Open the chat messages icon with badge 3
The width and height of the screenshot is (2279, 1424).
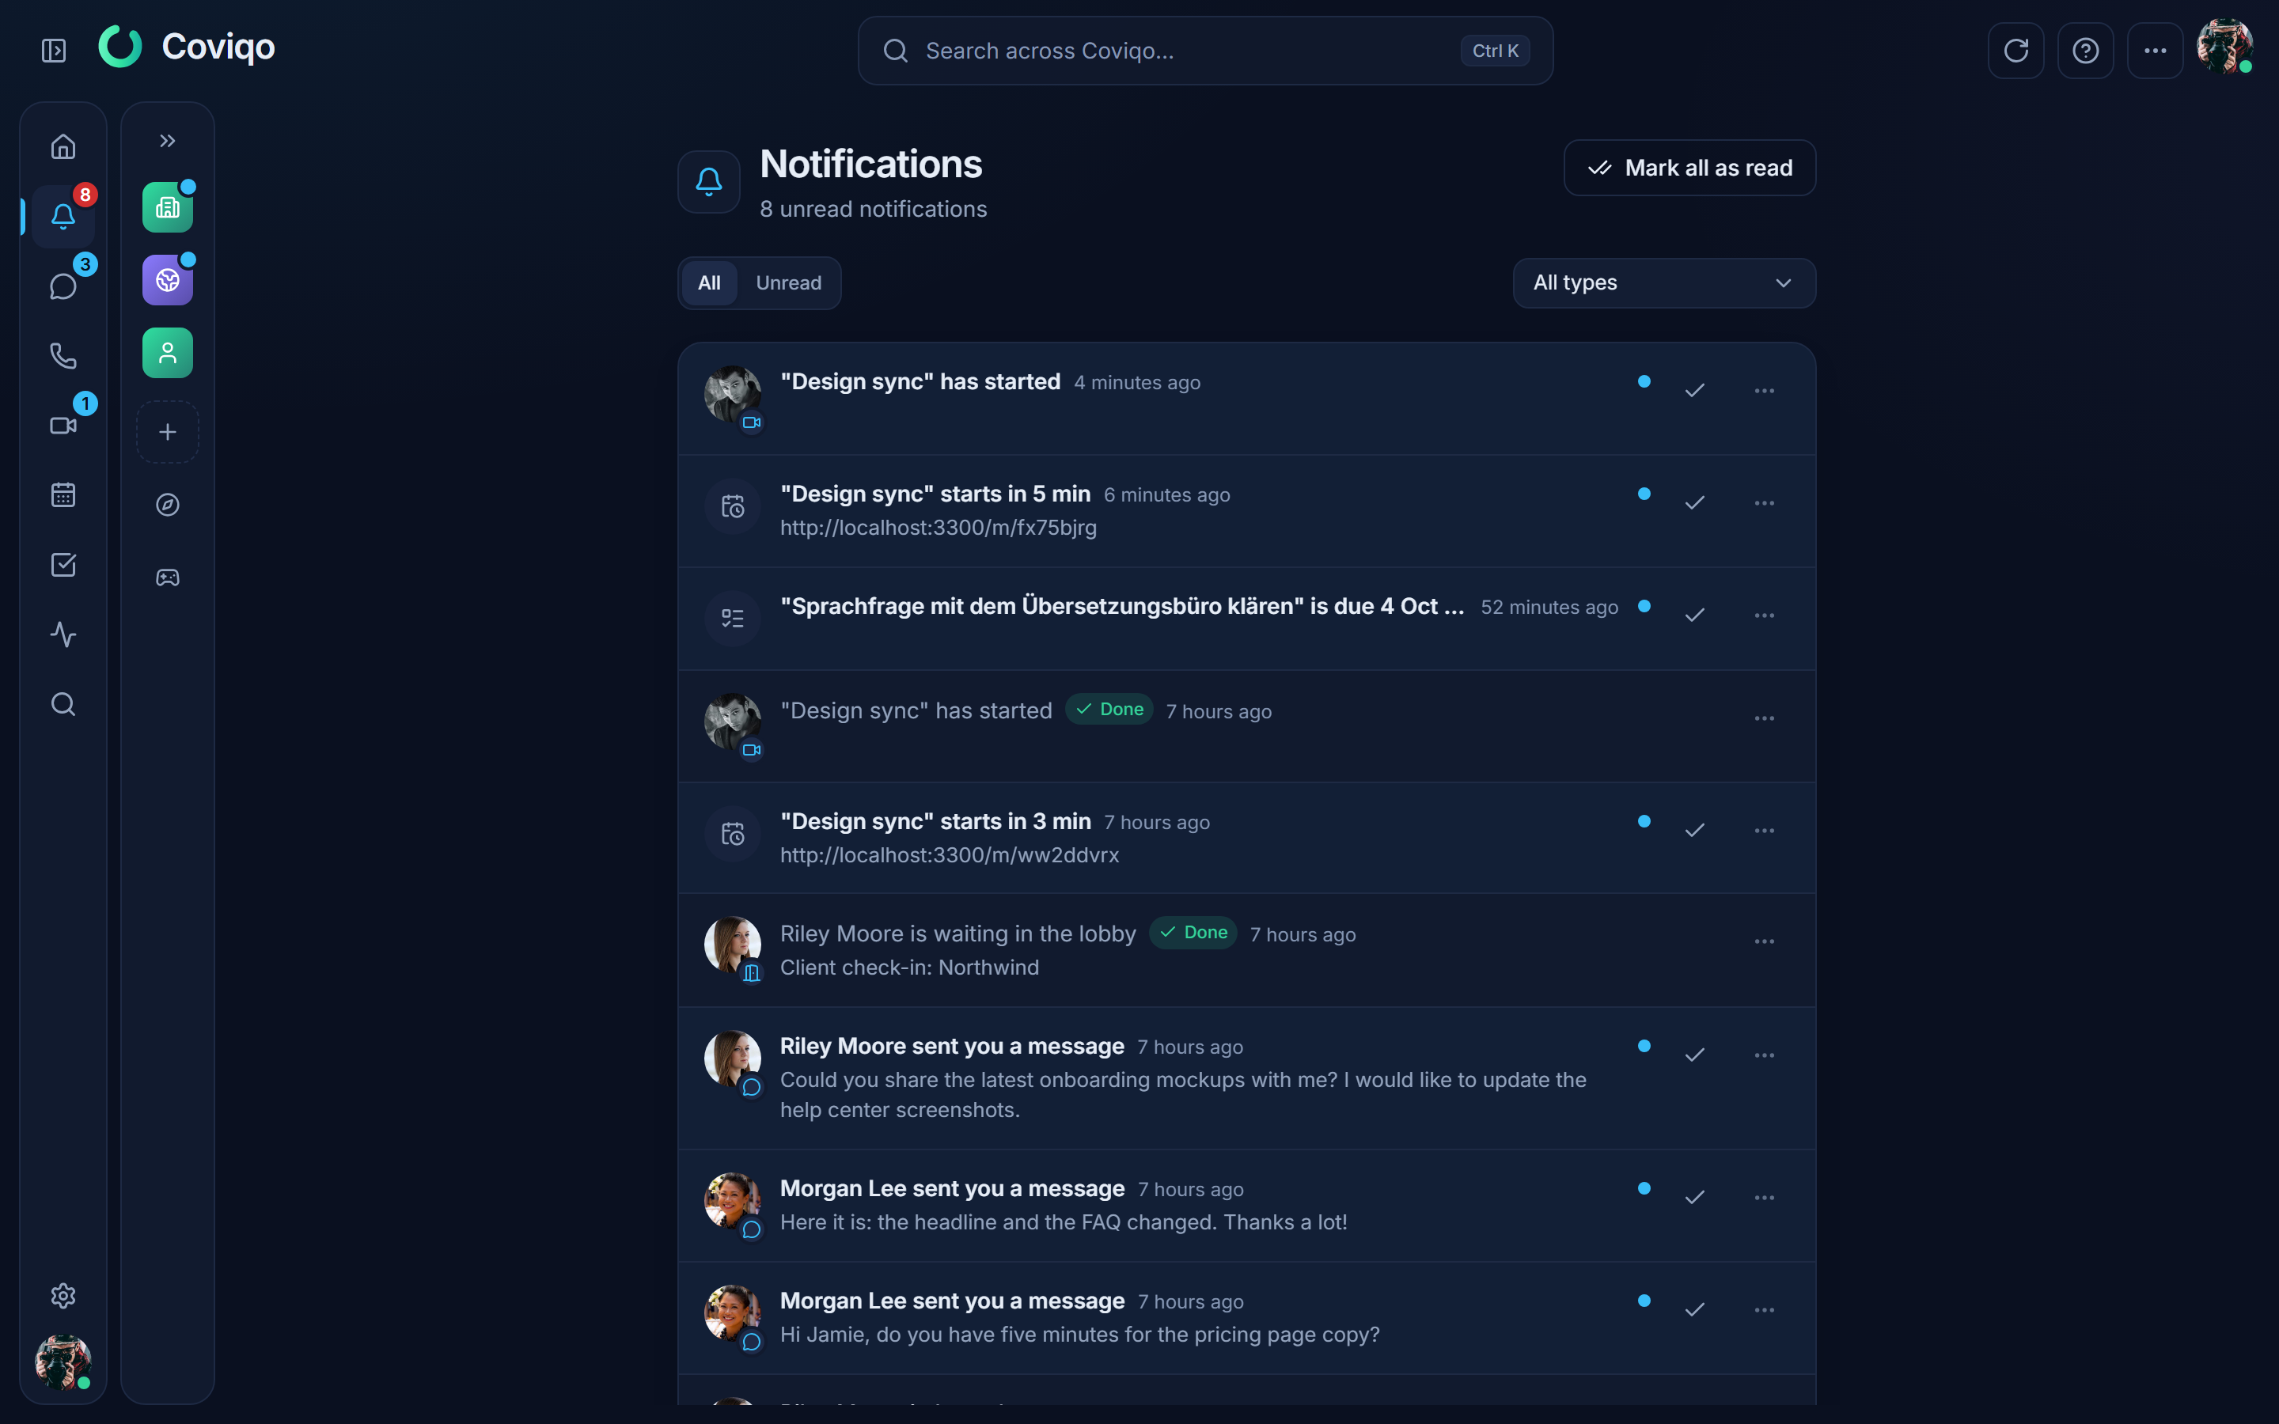(x=63, y=286)
